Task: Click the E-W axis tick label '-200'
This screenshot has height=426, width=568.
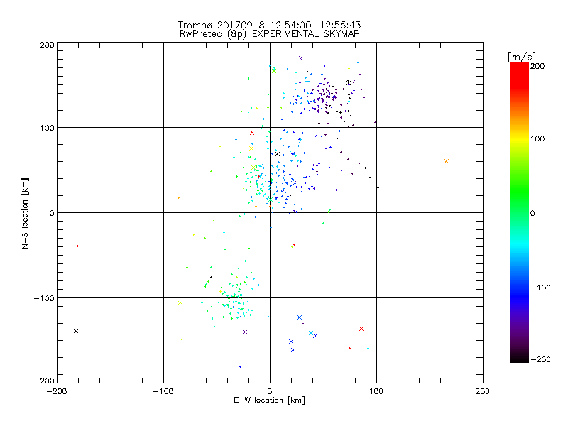Action: 57,391
